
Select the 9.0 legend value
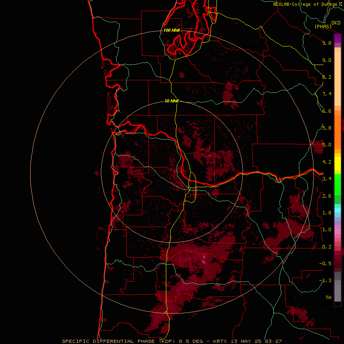pos(327,60)
